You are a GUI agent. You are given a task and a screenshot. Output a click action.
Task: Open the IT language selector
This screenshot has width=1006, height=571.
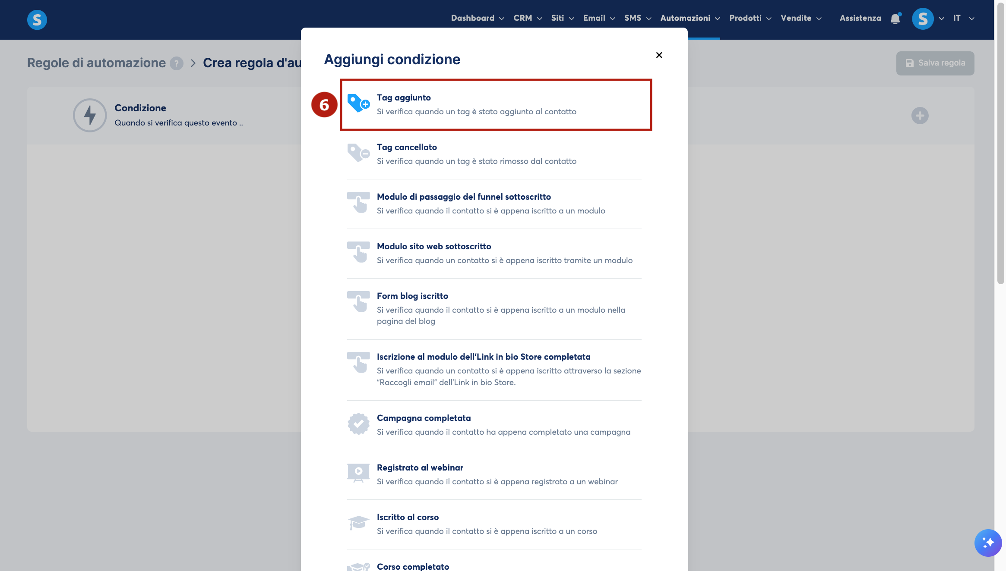coord(964,18)
